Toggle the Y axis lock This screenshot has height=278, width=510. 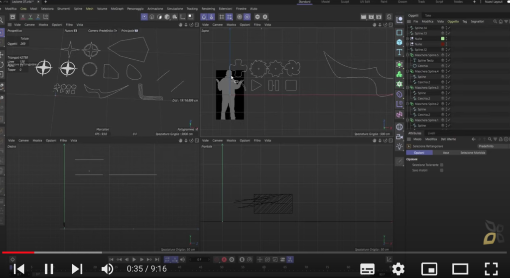point(30,16)
